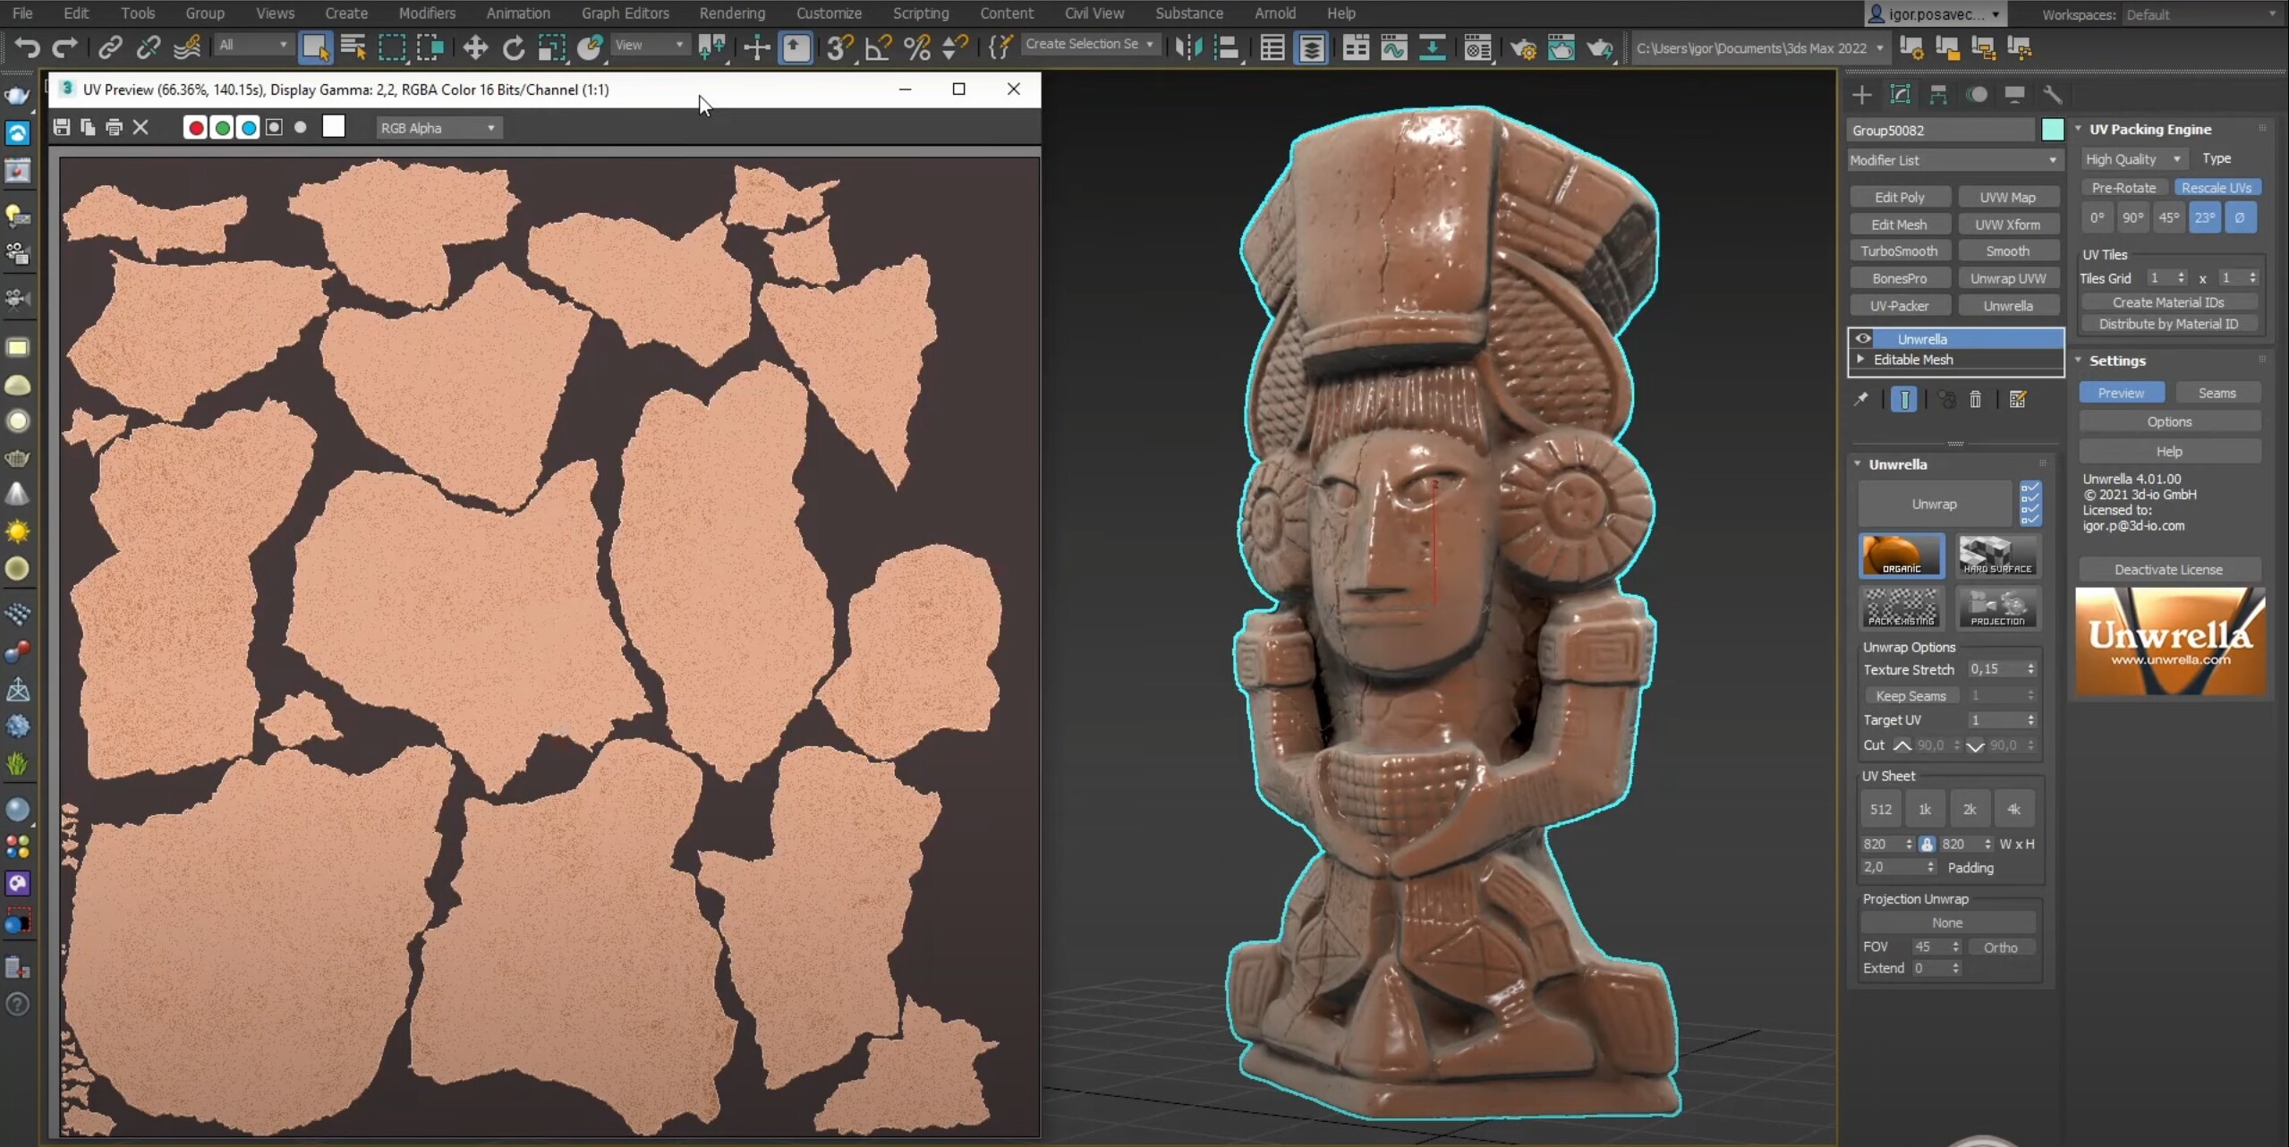This screenshot has height=1147, width=2289.
Task: Open the Arnold menu
Action: [1274, 13]
